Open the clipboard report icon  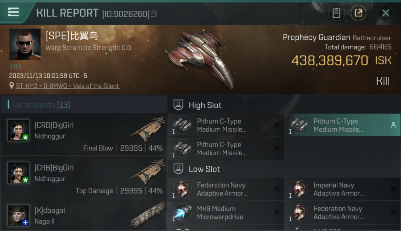pyautogui.click(x=336, y=13)
